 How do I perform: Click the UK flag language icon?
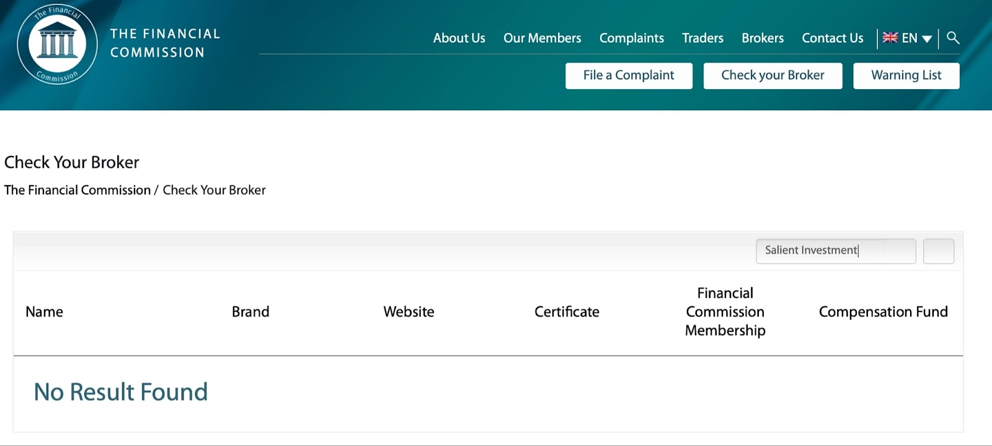(890, 38)
